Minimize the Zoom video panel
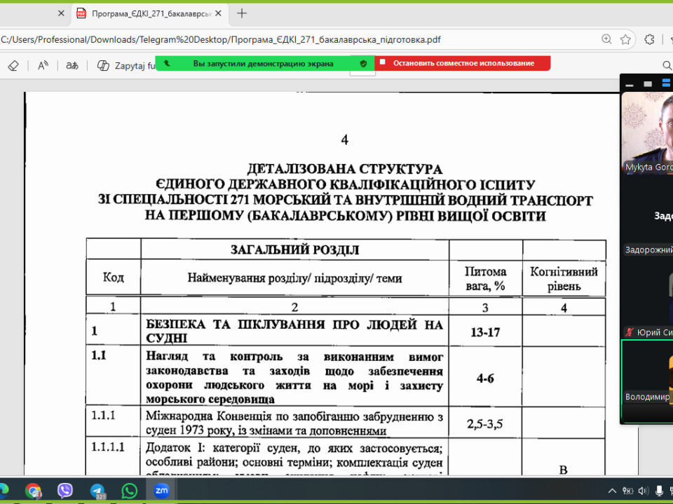673x504 pixels. tap(630, 84)
